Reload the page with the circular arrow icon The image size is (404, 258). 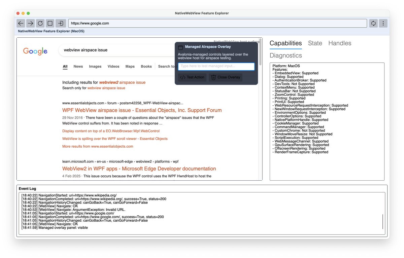(x=40, y=23)
